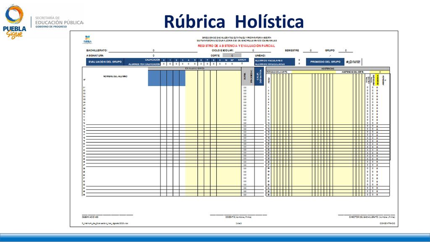Click the 'ALUMNOS IRREGULARES' blue cell
The height and width of the screenshot is (242, 430).
pos(275,64)
